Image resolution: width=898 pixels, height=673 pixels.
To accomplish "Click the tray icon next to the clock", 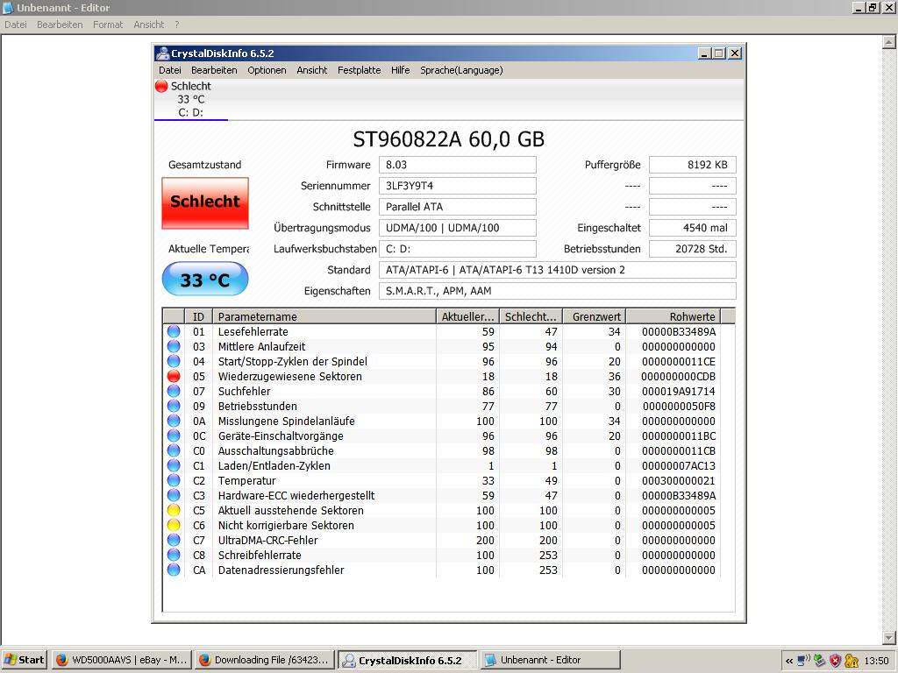I will [851, 661].
